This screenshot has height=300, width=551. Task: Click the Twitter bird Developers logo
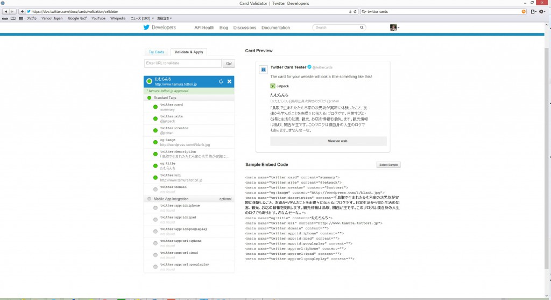(159, 27)
